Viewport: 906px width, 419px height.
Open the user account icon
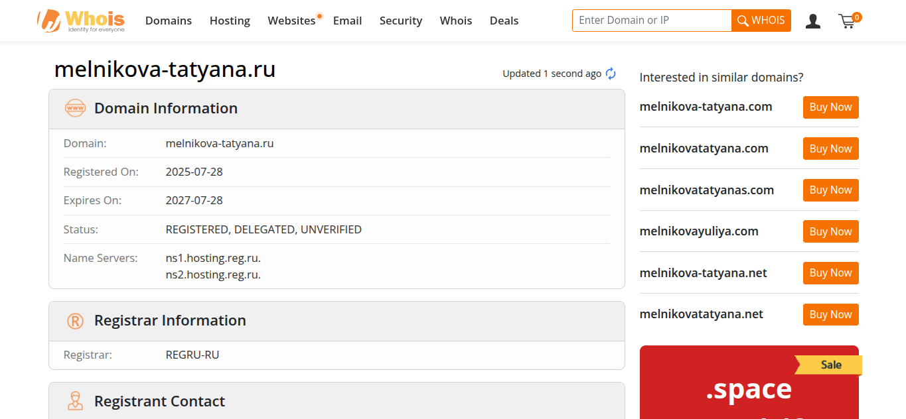[812, 21]
